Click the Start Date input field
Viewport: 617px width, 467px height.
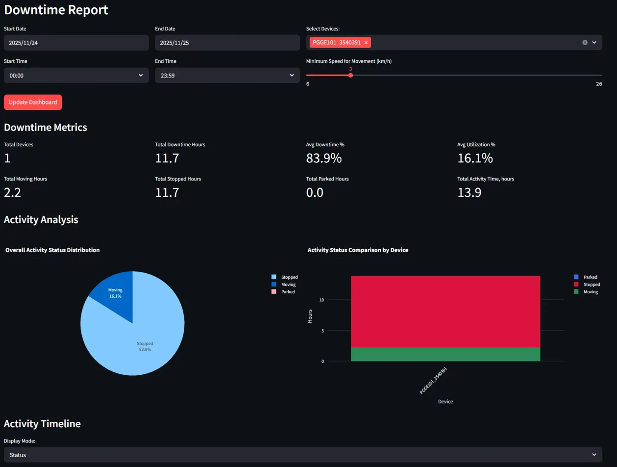pyautogui.click(x=76, y=43)
